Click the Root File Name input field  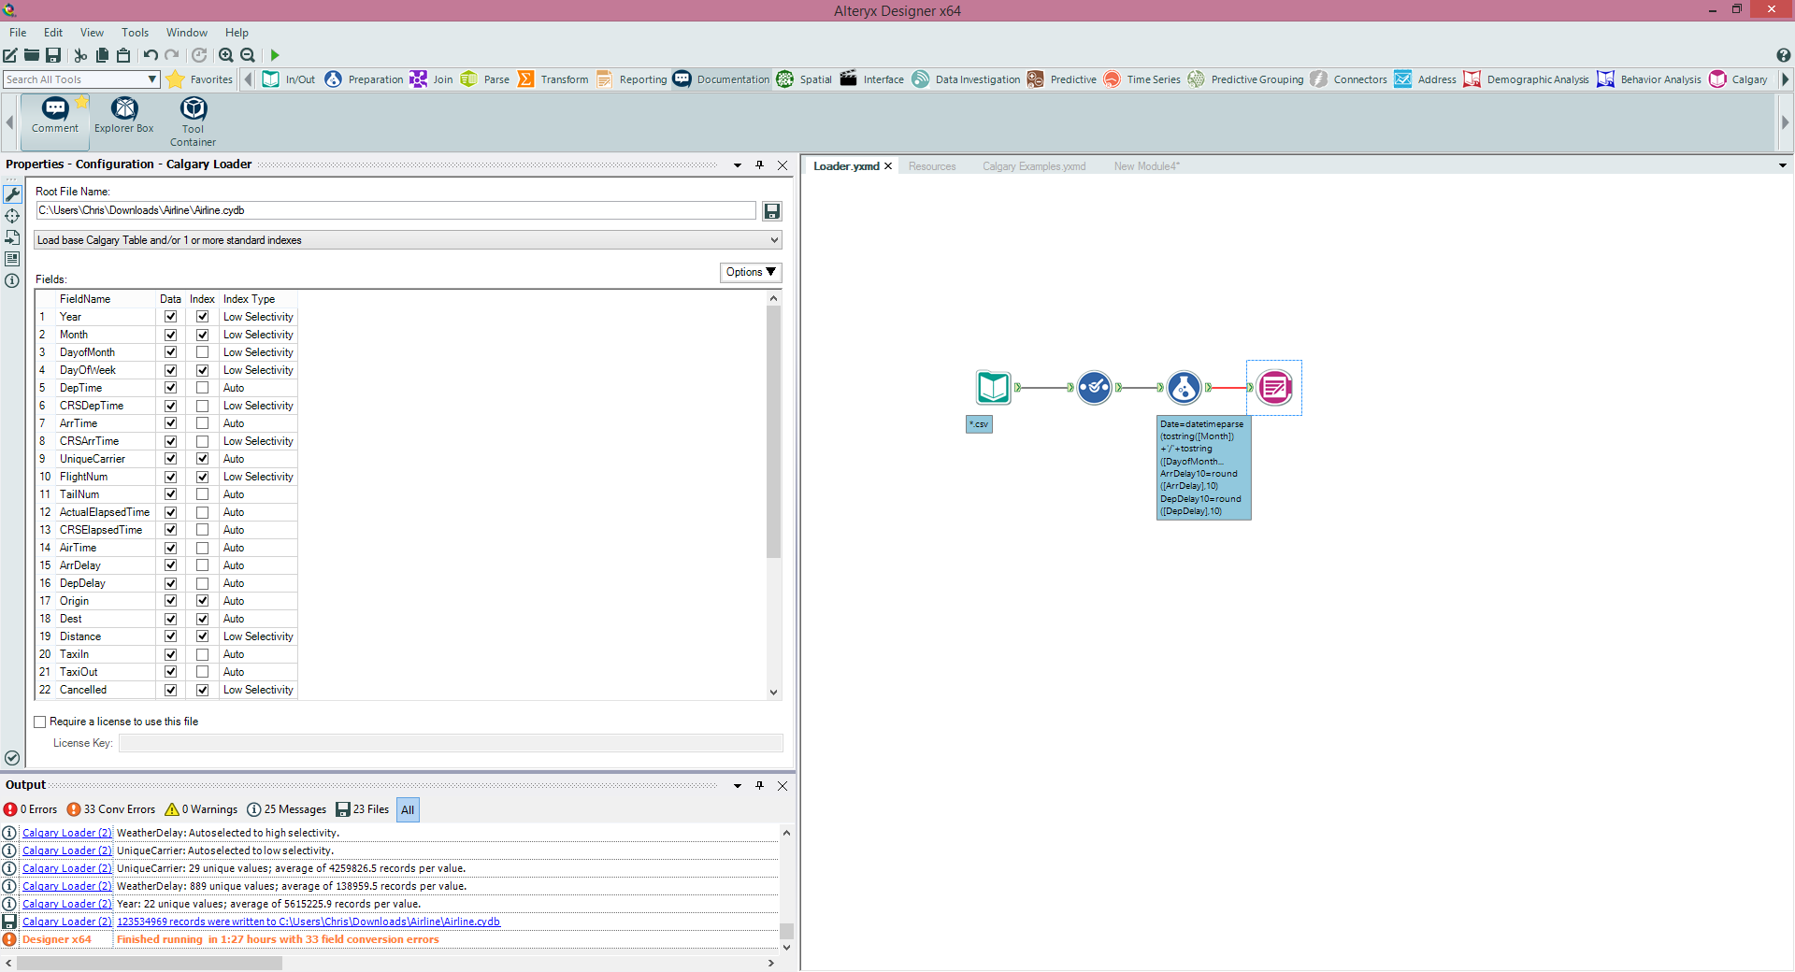click(395, 210)
